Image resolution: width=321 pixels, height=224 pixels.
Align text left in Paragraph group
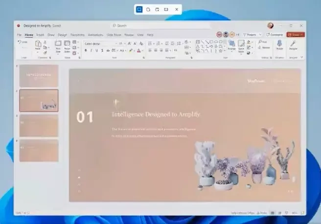coord(150,50)
